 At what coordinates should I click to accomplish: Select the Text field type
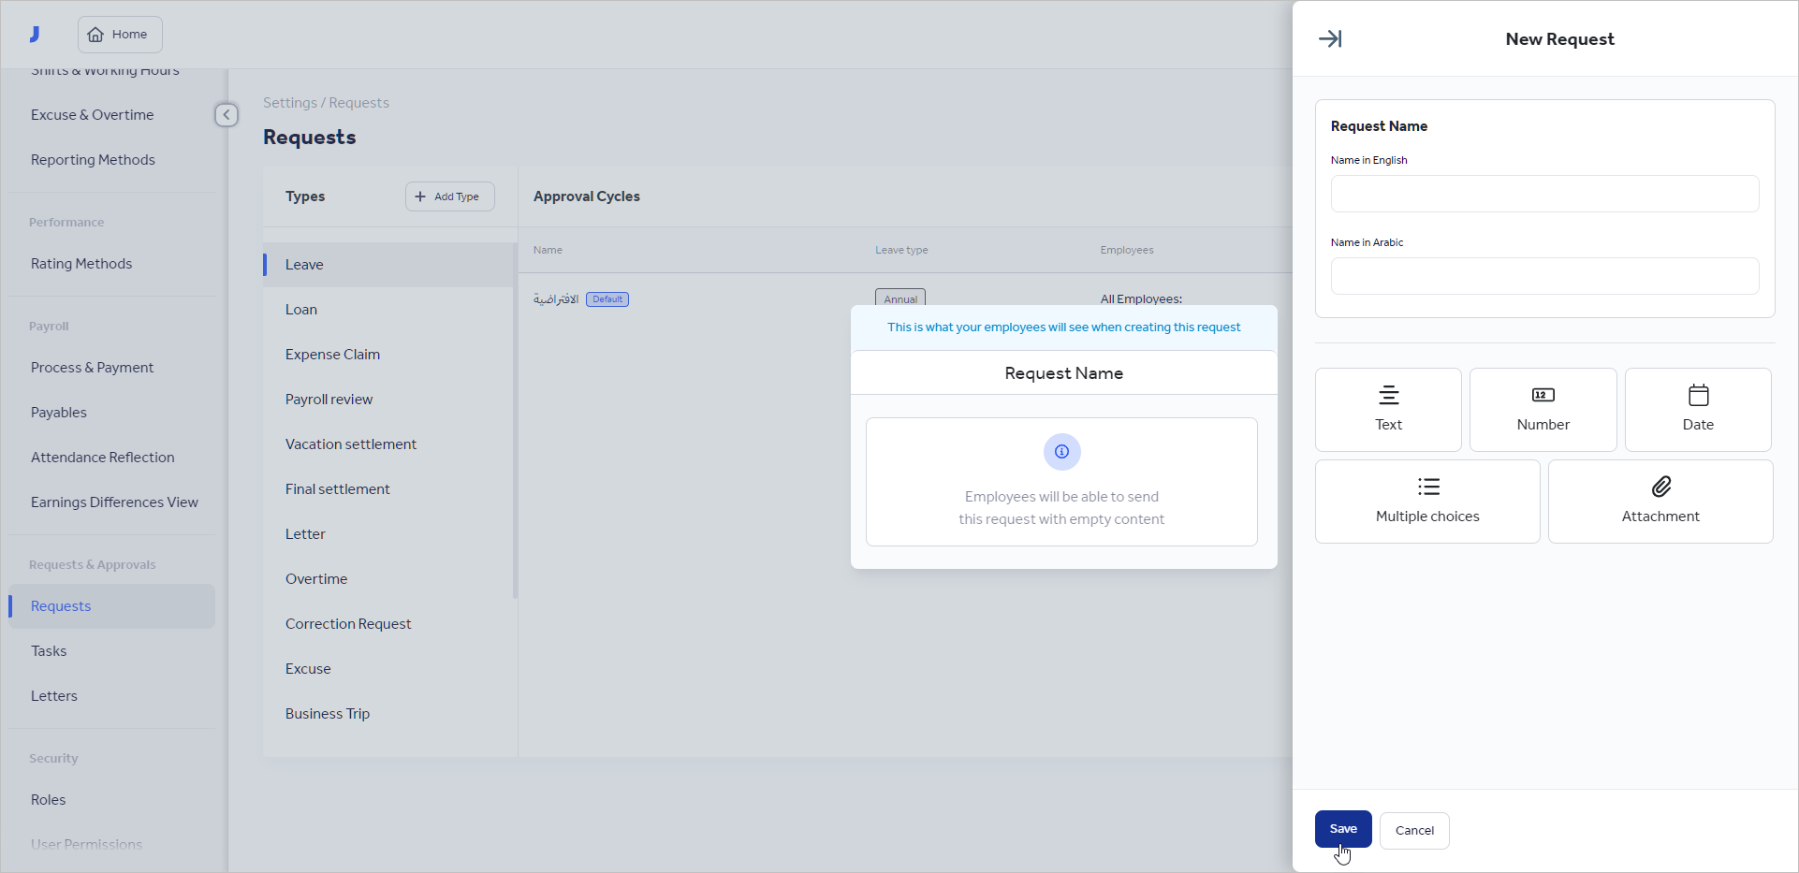tap(1387, 409)
